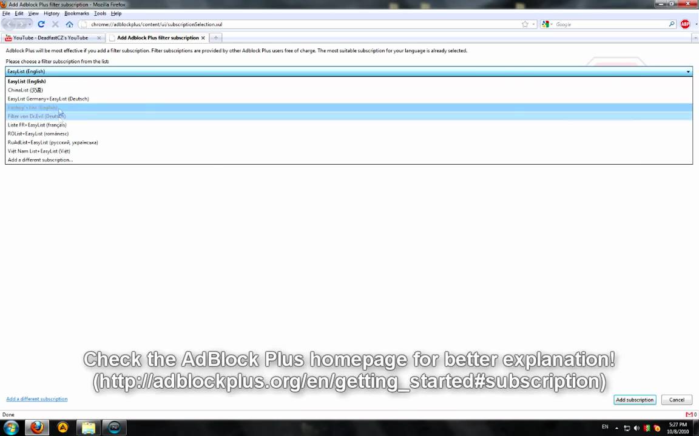
Task: Close the YouTube DeadfastCZ tab
Action: [99, 38]
